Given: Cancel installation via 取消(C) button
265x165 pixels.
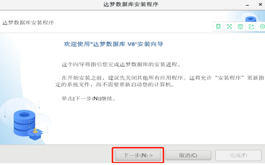Looking at the screenshot, I should (188, 155).
